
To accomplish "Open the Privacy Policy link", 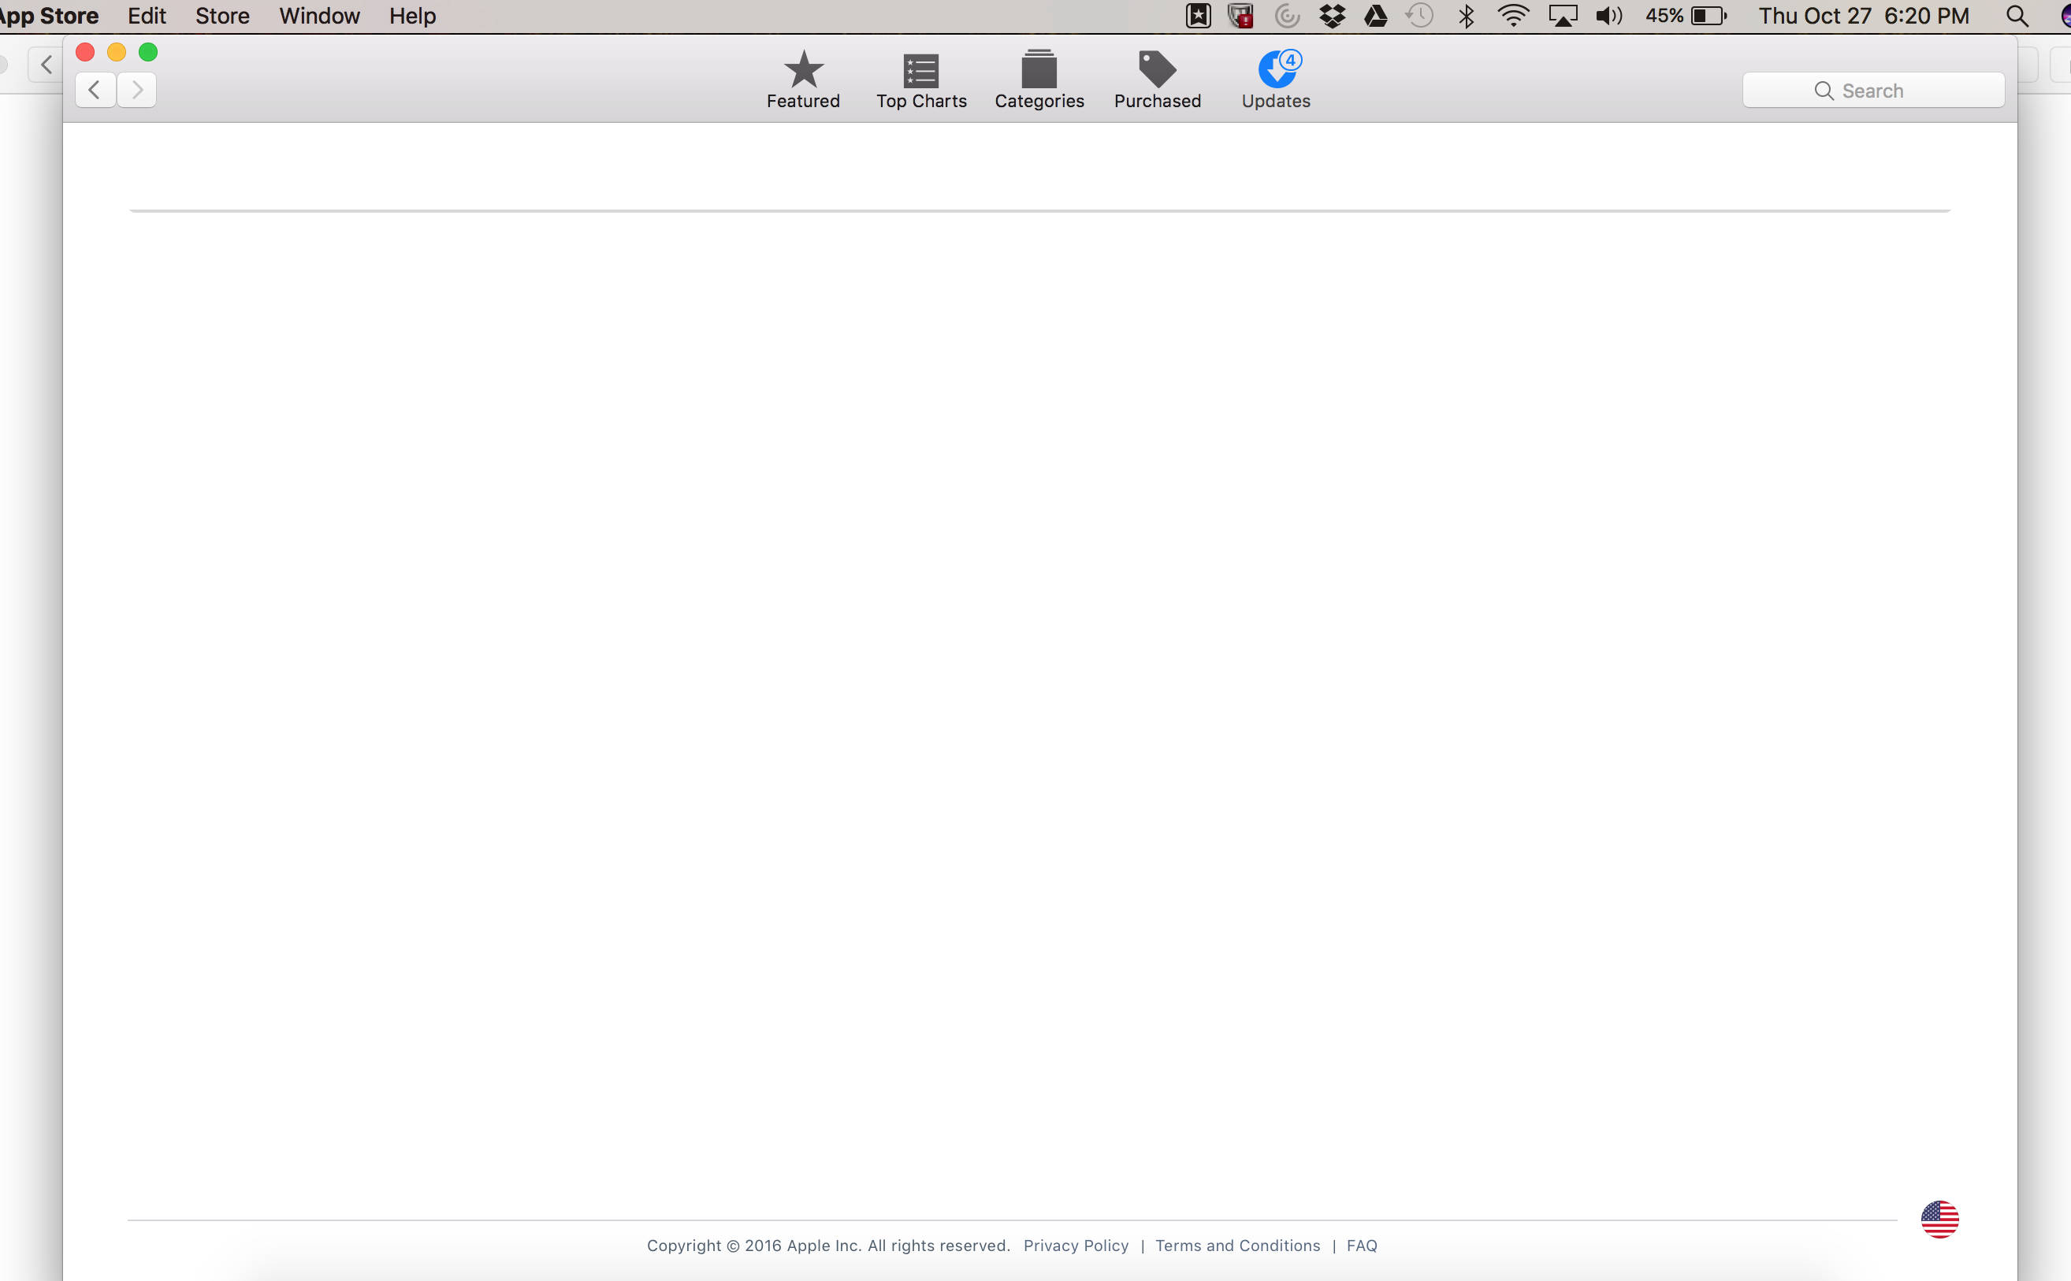I will (x=1076, y=1246).
